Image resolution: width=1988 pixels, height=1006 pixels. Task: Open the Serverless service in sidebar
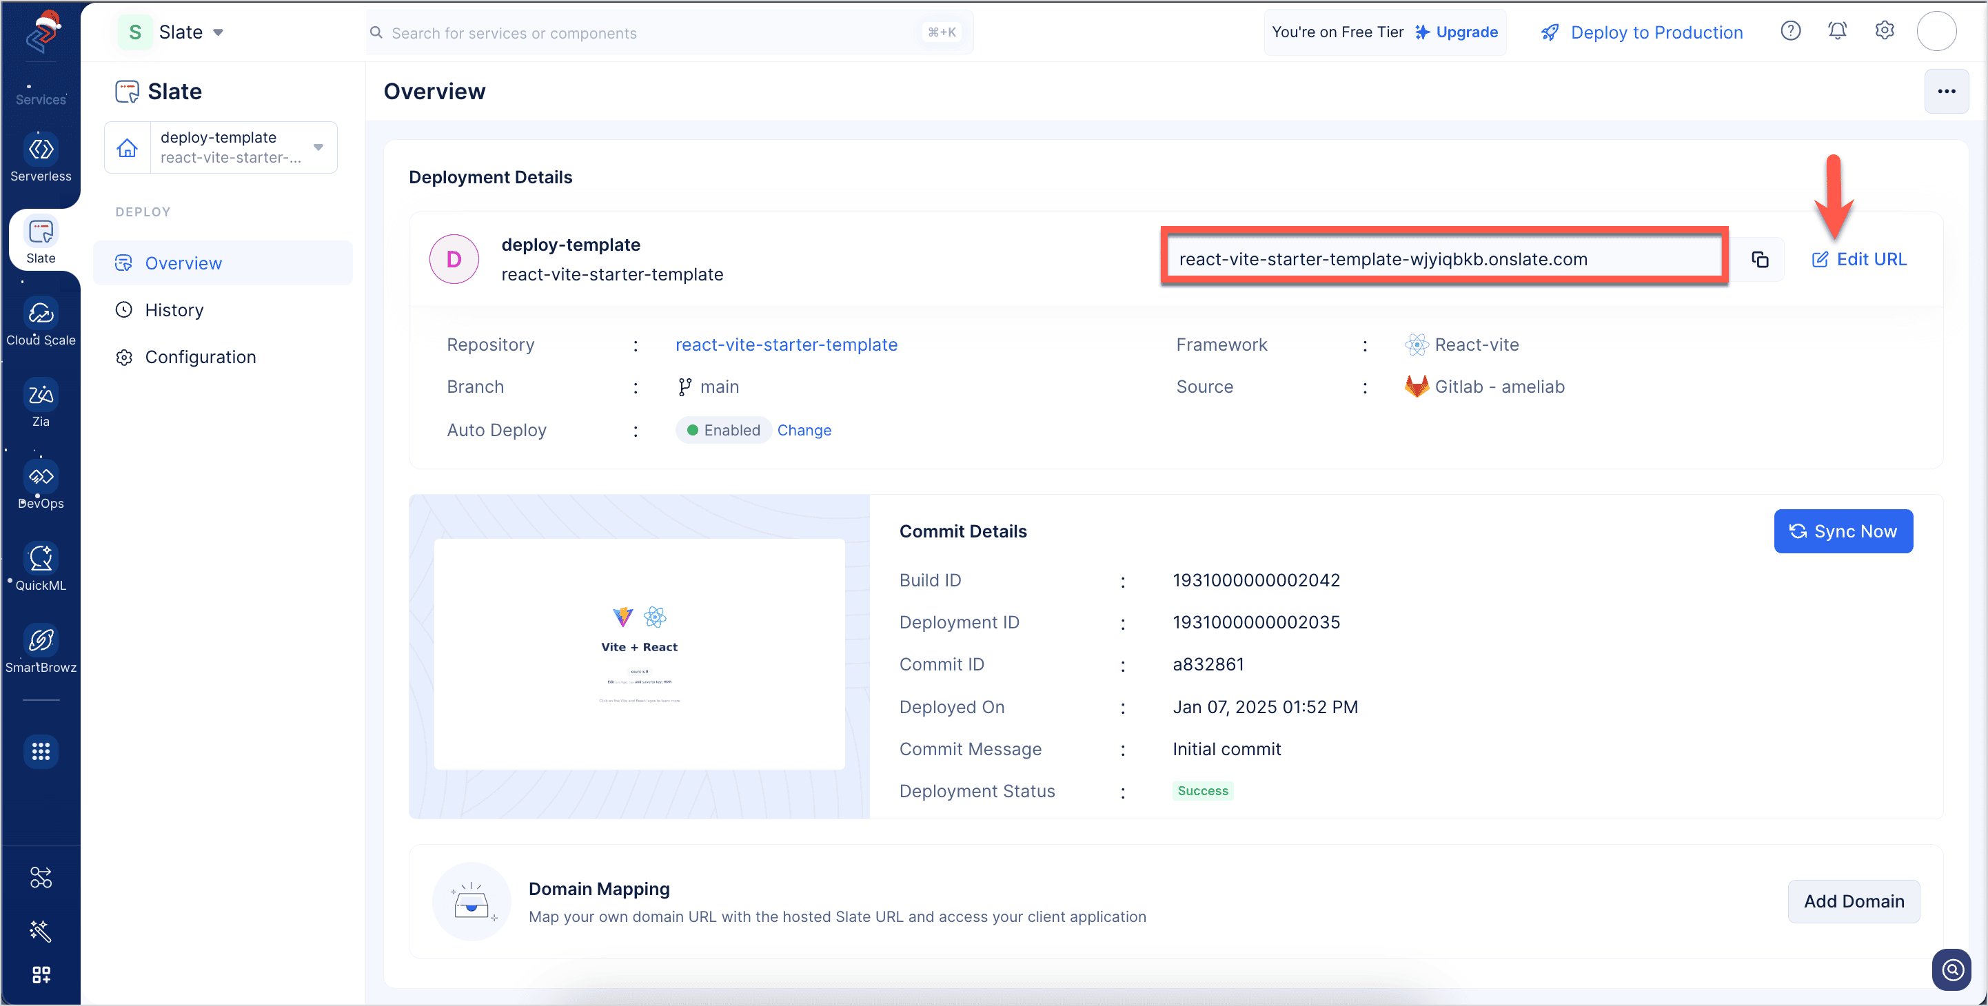click(41, 157)
